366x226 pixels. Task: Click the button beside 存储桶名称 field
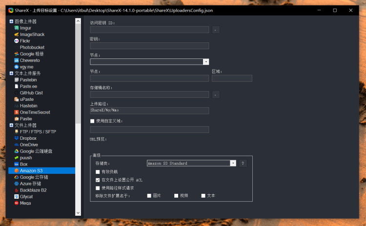click(x=216, y=95)
